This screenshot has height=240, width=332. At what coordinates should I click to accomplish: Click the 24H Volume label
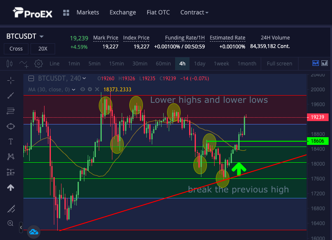[275, 37]
